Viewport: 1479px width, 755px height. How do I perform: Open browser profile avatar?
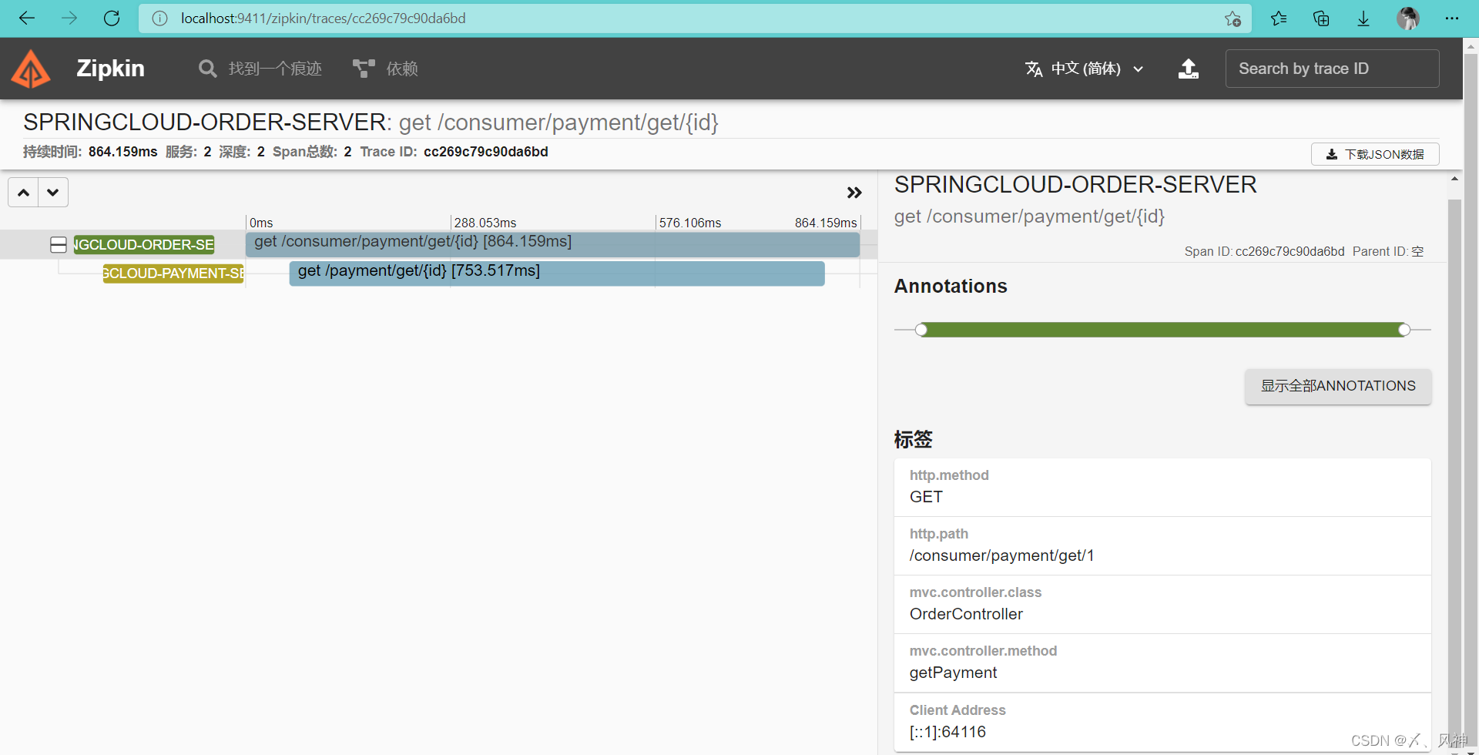(1408, 18)
